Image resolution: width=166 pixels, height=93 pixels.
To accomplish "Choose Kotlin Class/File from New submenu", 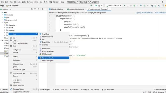I will tap(54, 37).
